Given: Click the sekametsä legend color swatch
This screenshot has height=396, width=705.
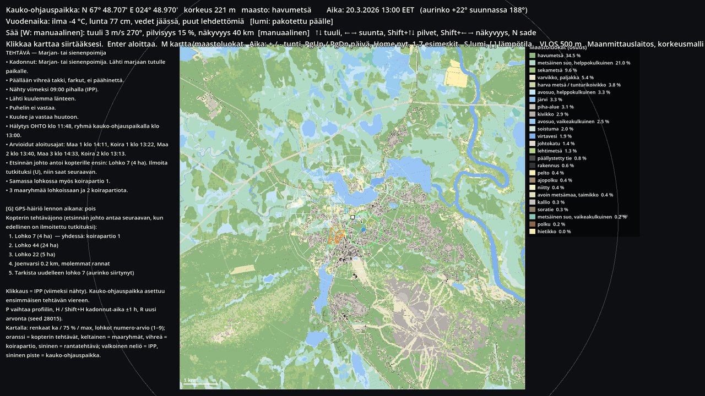Looking at the screenshot, I should pos(533,70).
